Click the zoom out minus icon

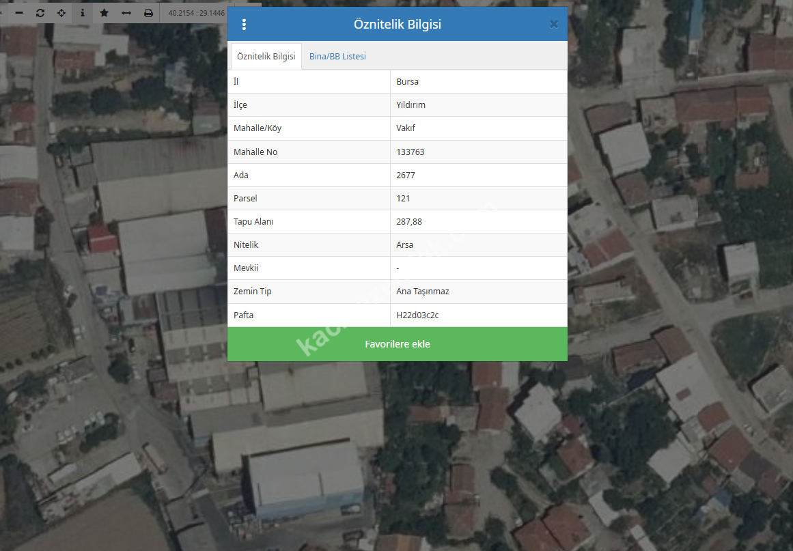[19, 13]
